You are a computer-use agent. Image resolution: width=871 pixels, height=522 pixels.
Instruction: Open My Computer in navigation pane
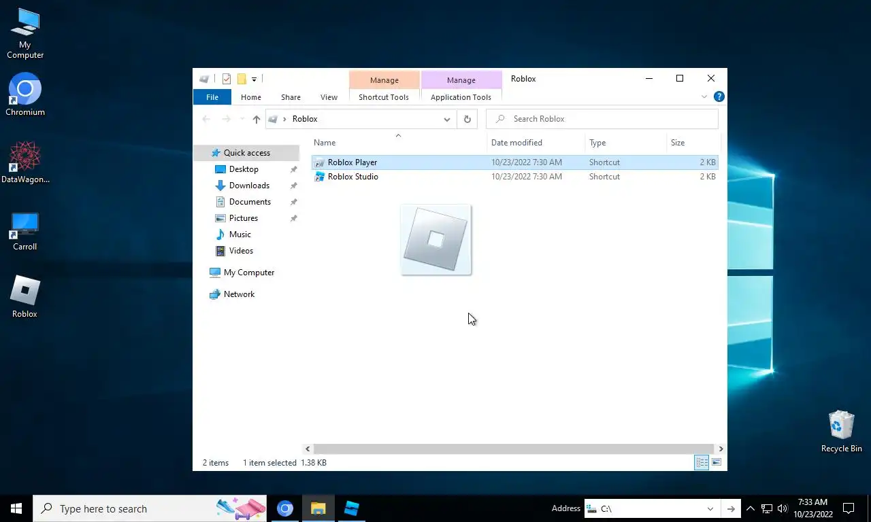(248, 273)
